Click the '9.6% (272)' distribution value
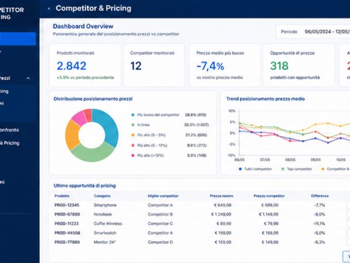350x263 pixels. click(197, 146)
